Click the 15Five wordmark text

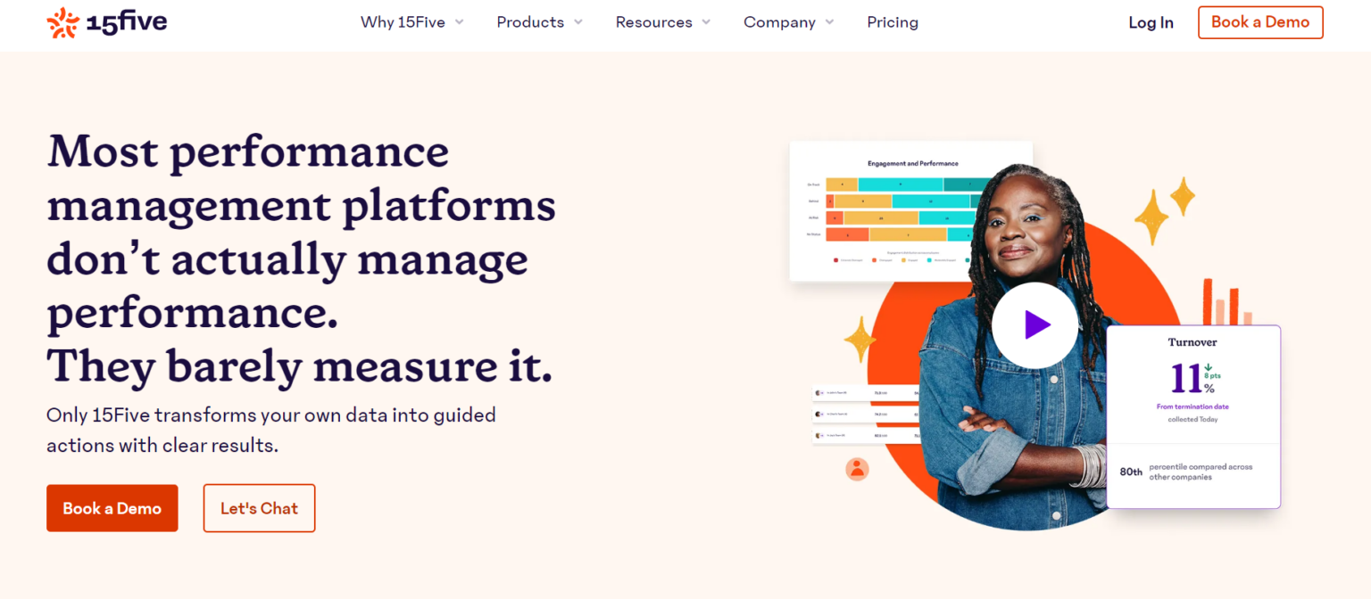coord(127,23)
